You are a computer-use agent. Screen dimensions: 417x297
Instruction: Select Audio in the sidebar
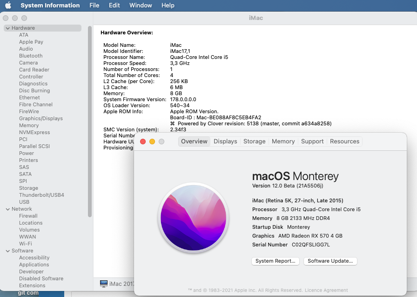[26, 49]
